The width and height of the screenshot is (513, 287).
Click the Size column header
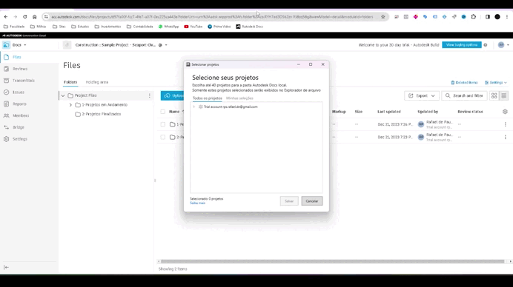(x=359, y=112)
